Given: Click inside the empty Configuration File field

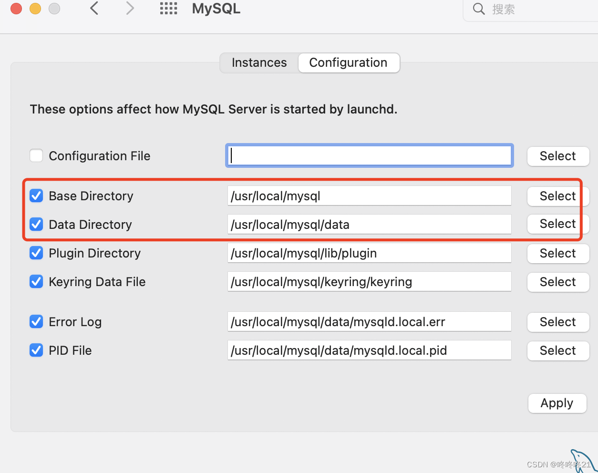Looking at the screenshot, I should point(369,155).
